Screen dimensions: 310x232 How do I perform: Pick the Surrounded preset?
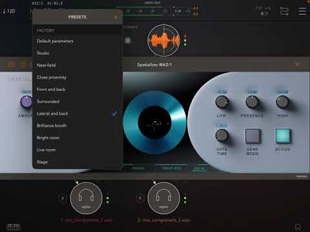[x=77, y=101]
